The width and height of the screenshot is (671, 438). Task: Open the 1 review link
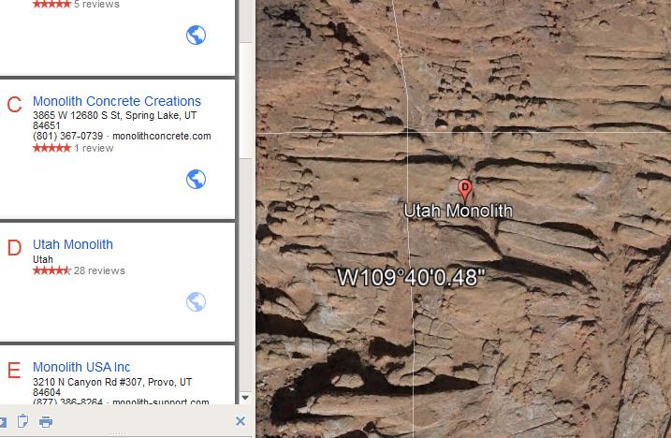pyautogui.click(x=94, y=148)
